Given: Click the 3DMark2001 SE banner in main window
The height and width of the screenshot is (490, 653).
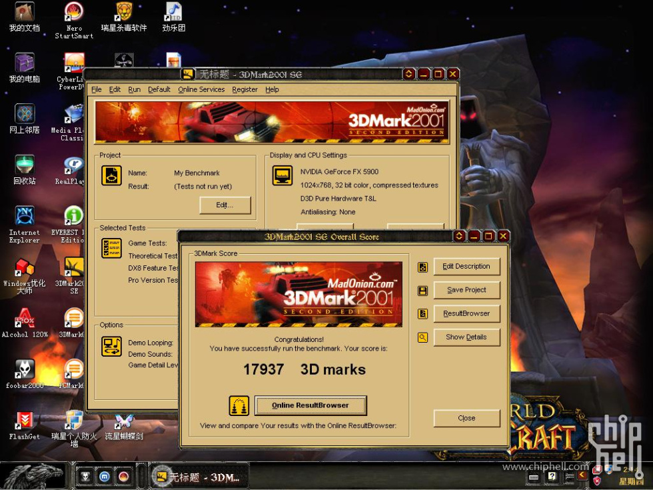Looking at the screenshot, I should 272,121.
